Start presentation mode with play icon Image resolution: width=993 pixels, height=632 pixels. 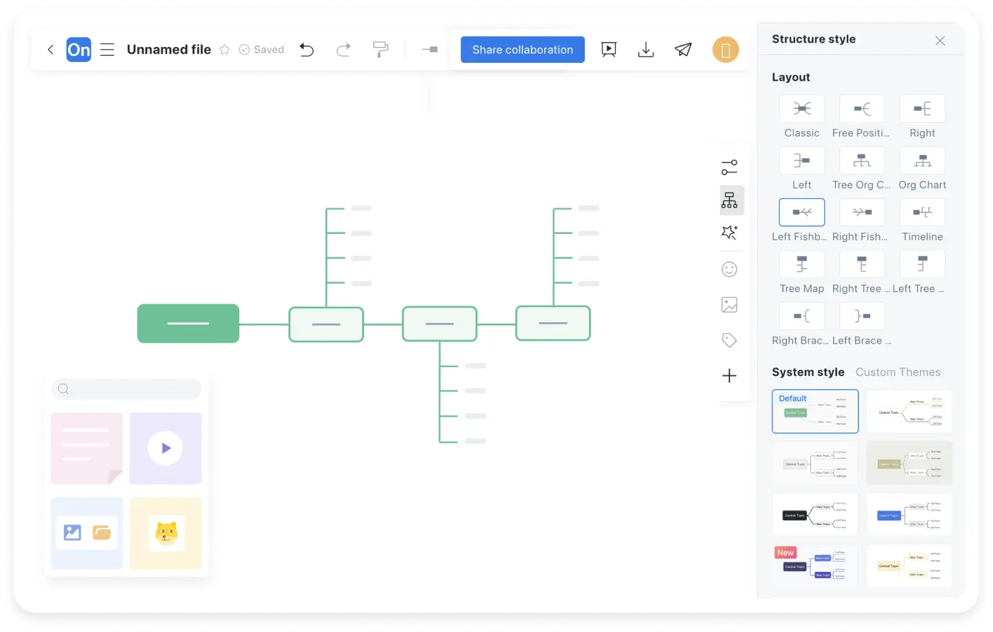pos(608,50)
